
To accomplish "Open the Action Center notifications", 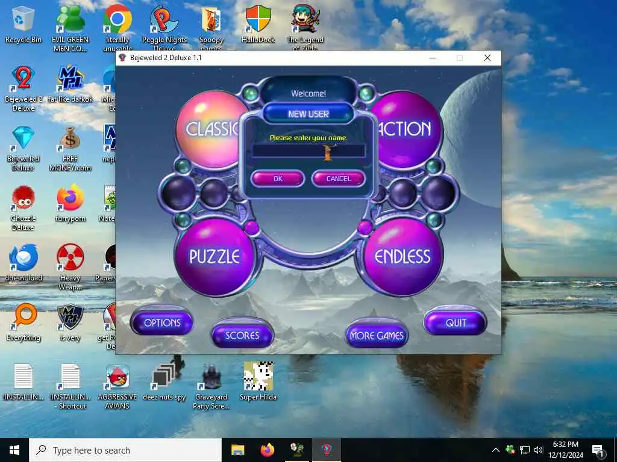I will (x=598, y=450).
